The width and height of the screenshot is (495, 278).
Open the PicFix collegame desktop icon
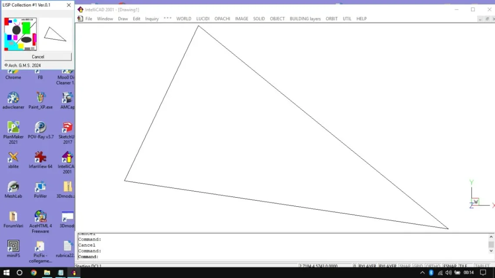coord(40,252)
